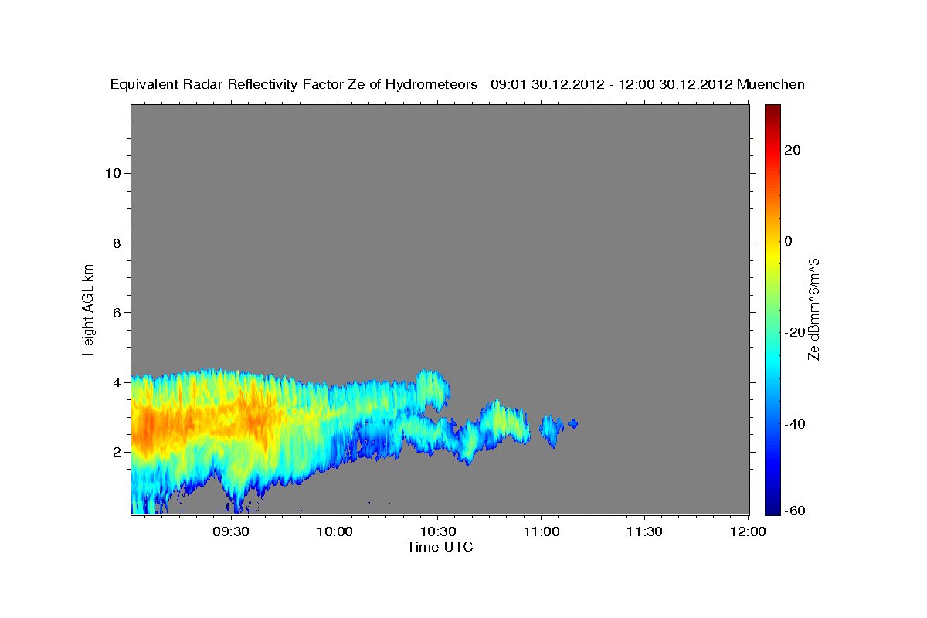The height and width of the screenshot is (618, 927).
Task: Click the 11:00 time tick label
Action: 541,532
